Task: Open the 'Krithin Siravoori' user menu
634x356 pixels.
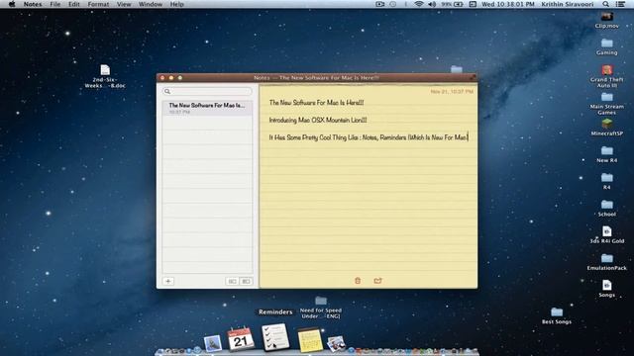Action: tap(568, 4)
